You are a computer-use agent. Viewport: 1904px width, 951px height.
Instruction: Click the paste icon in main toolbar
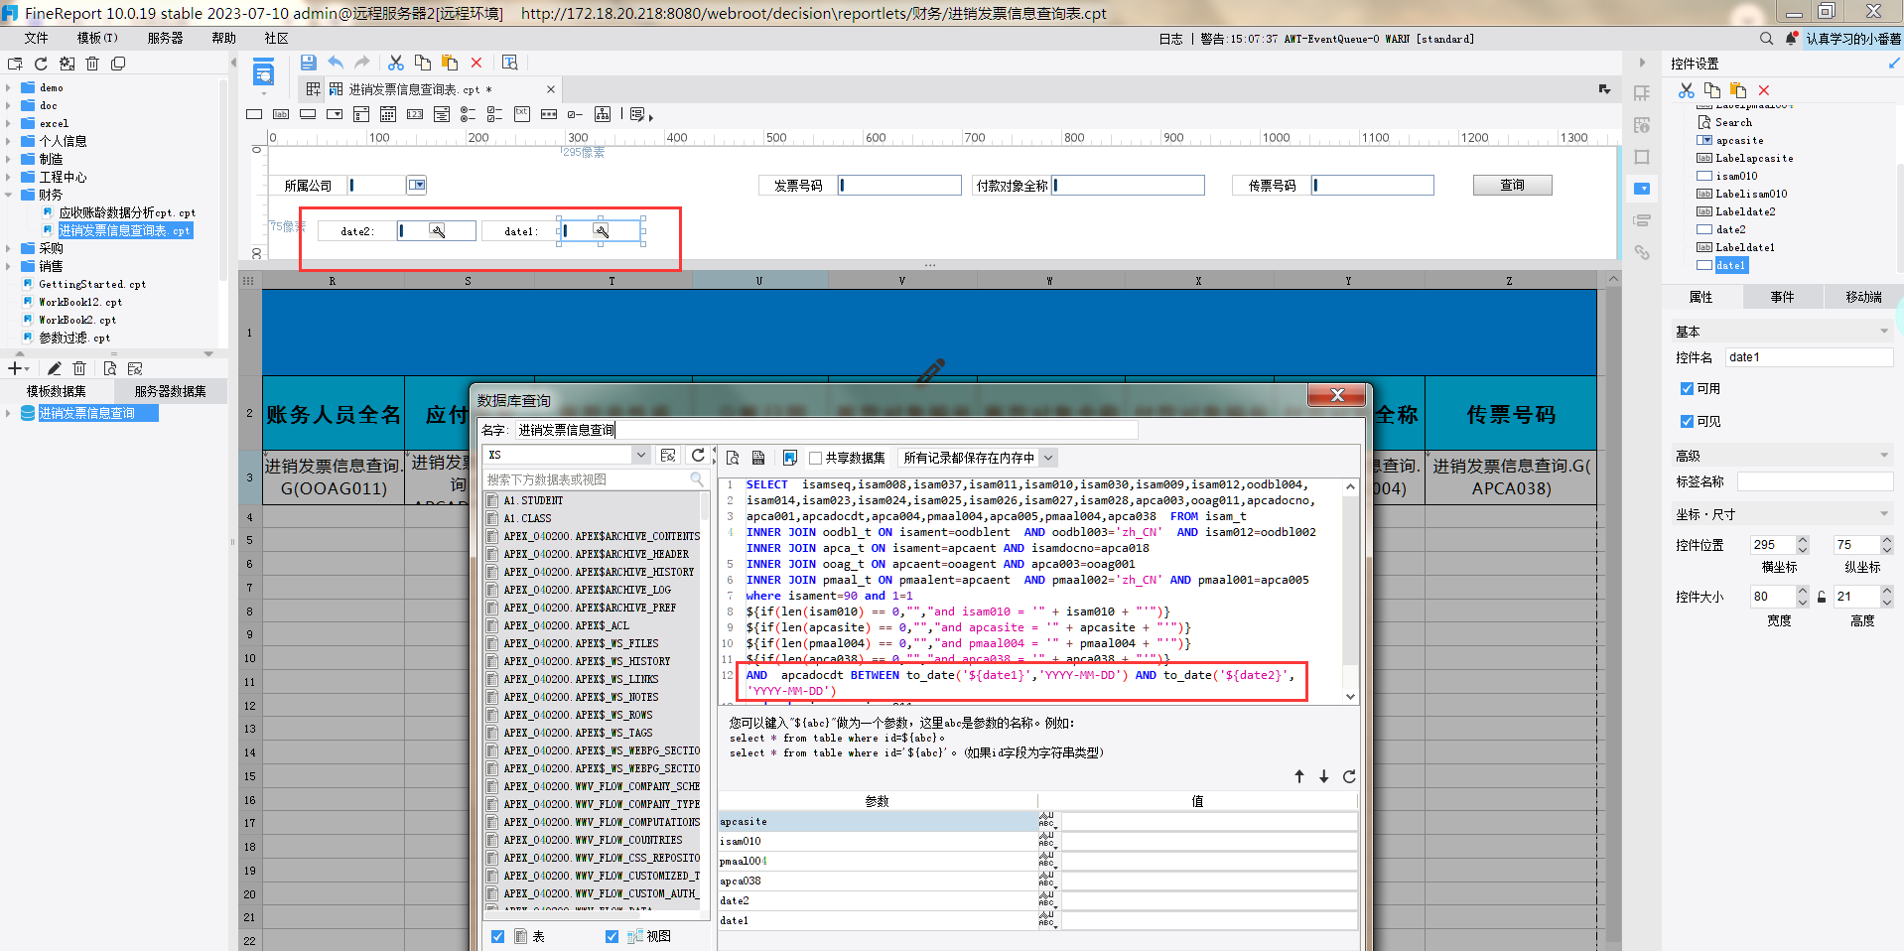449,63
